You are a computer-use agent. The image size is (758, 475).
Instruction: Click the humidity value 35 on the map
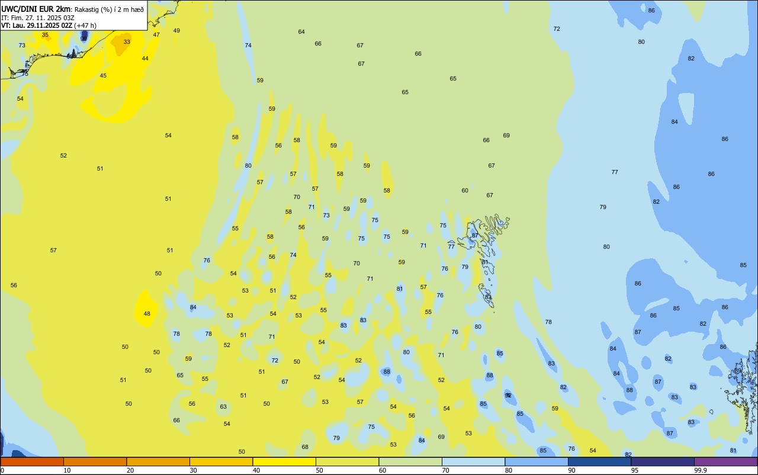(45, 35)
